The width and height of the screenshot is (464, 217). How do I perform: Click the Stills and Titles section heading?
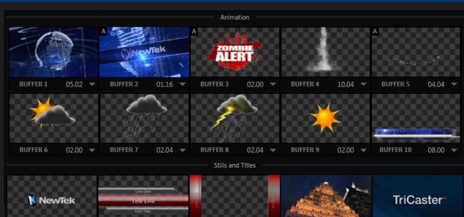click(235, 165)
